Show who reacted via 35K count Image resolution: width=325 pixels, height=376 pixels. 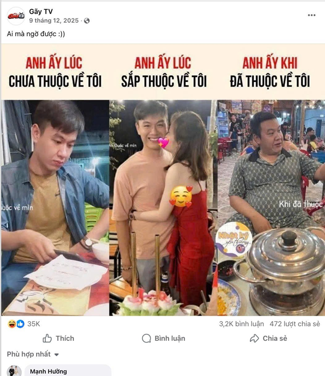click(x=33, y=324)
